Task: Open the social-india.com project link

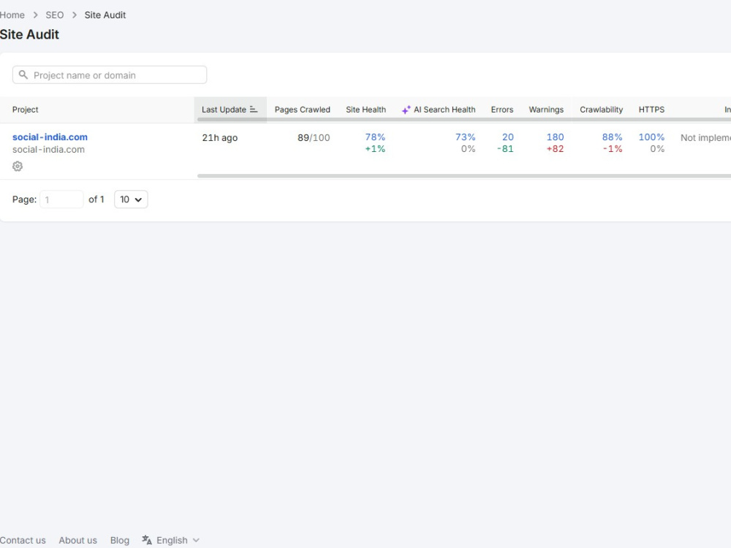Action: point(50,137)
